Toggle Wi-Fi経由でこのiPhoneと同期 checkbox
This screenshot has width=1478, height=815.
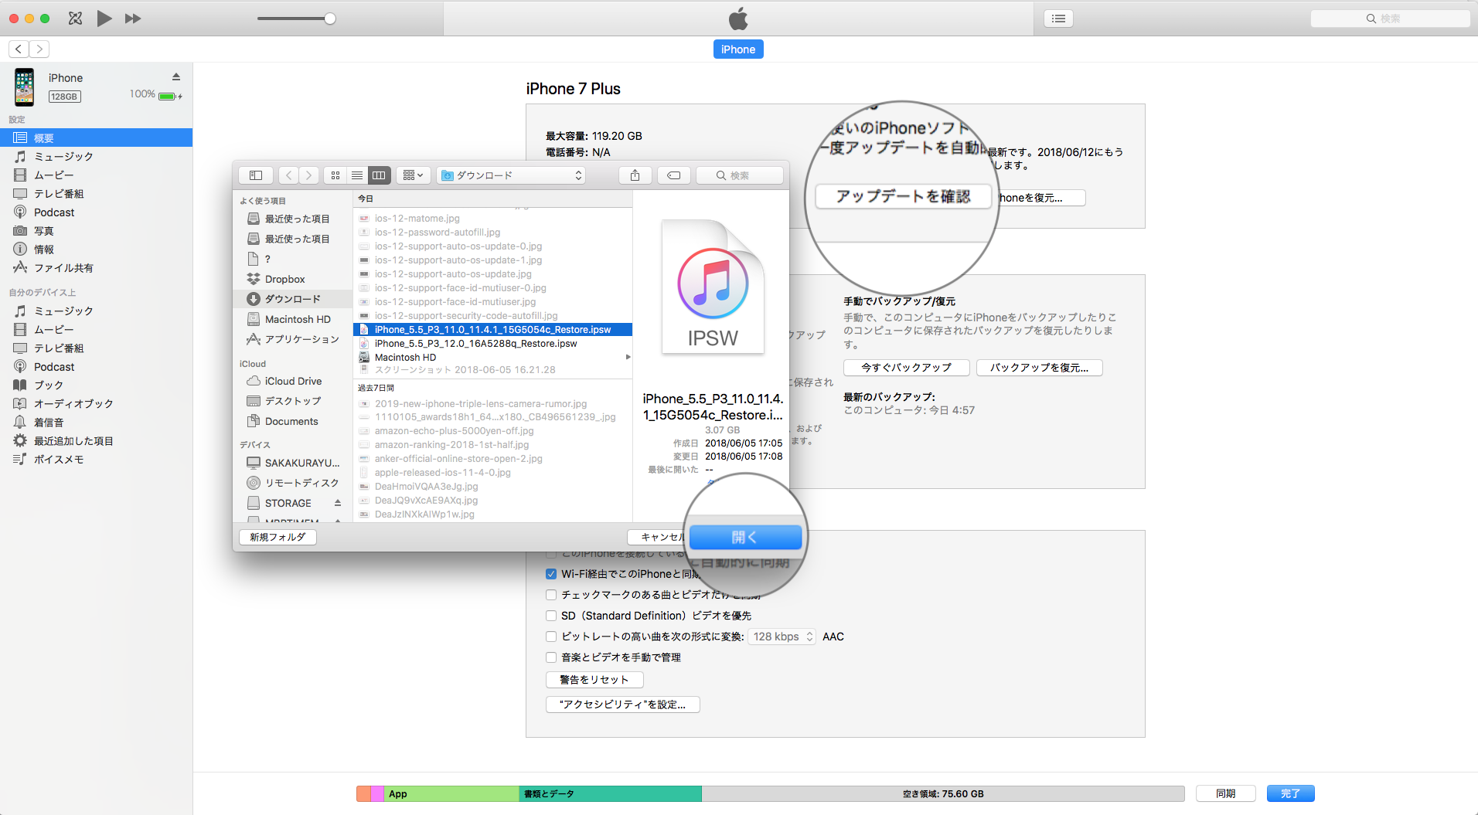(551, 574)
